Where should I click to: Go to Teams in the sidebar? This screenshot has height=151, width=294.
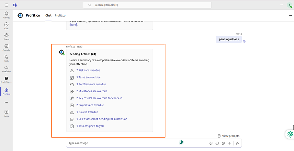point(7,36)
